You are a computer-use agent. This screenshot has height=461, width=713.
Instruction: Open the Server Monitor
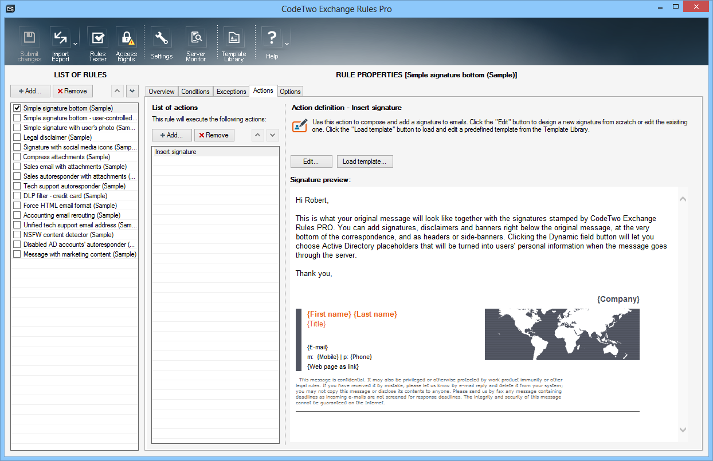[x=196, y=44]
